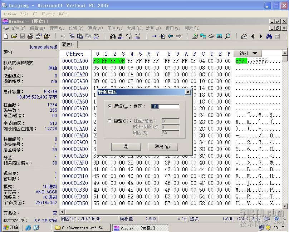289x232 pixels.
Task: Click the highlighted F8 hex byte
Action: pyautogui.click(x=96, y=61)
